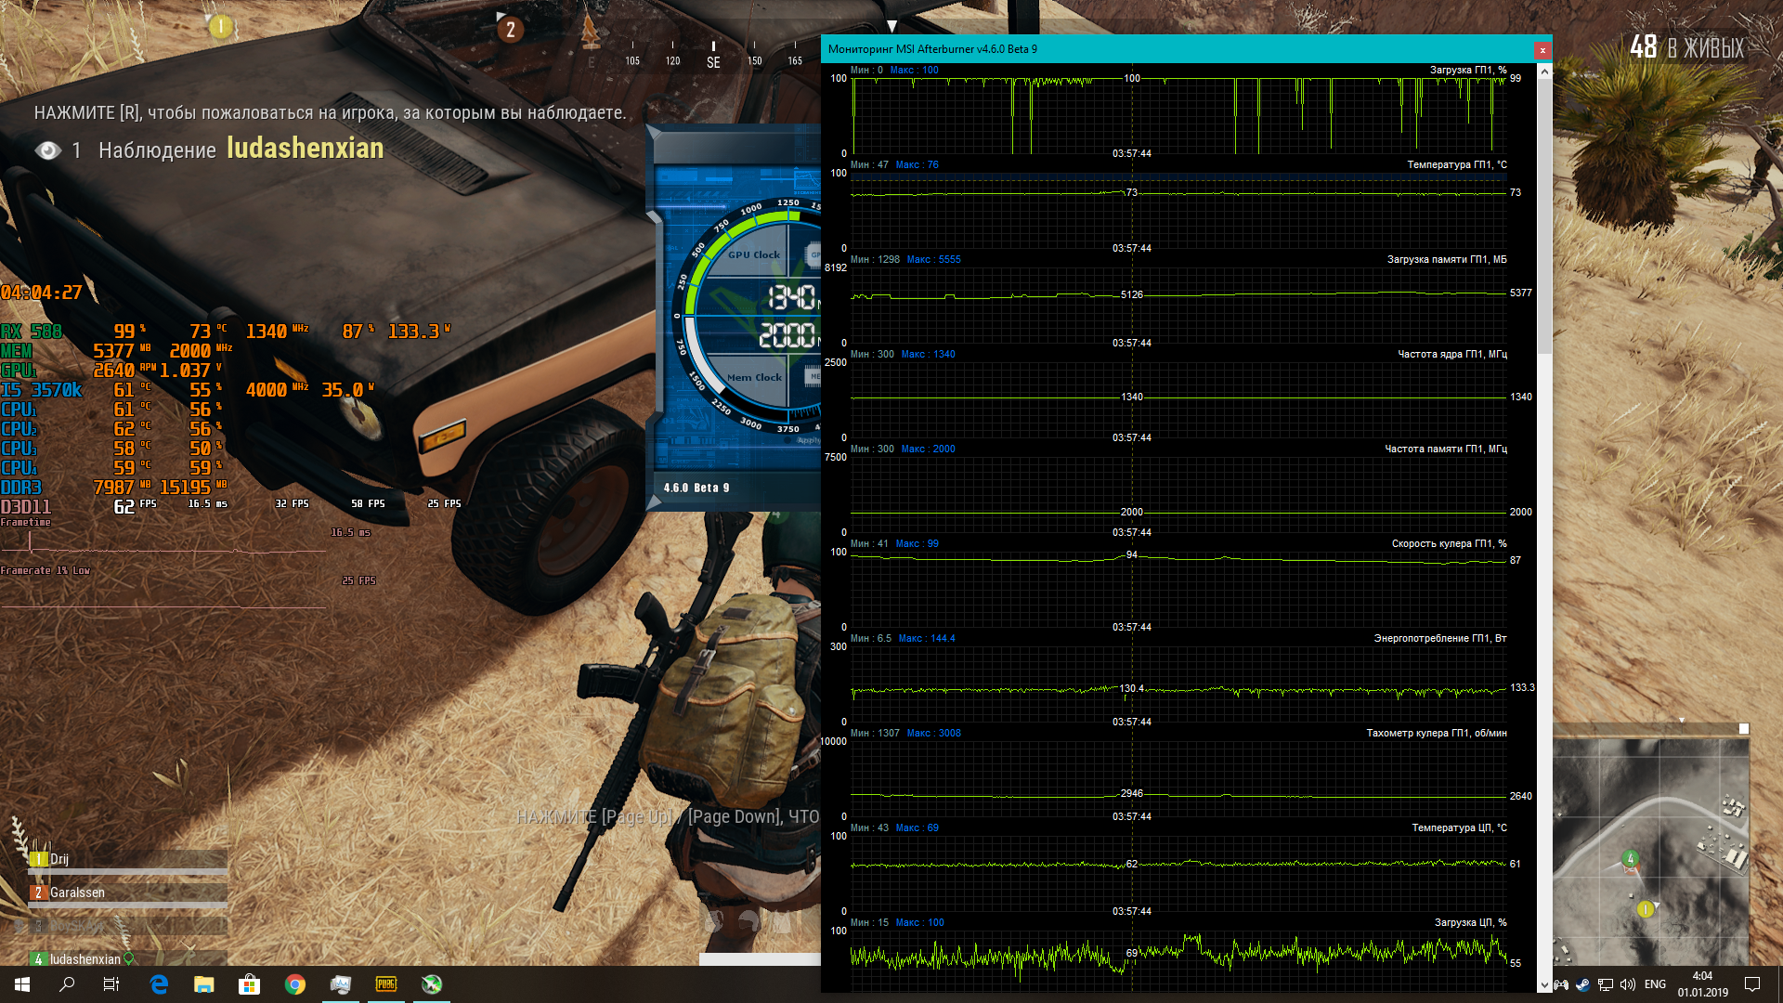Launch Microsoft Edge from taskbar
The image size is (1783, 1003).
[x=159, y=984]
